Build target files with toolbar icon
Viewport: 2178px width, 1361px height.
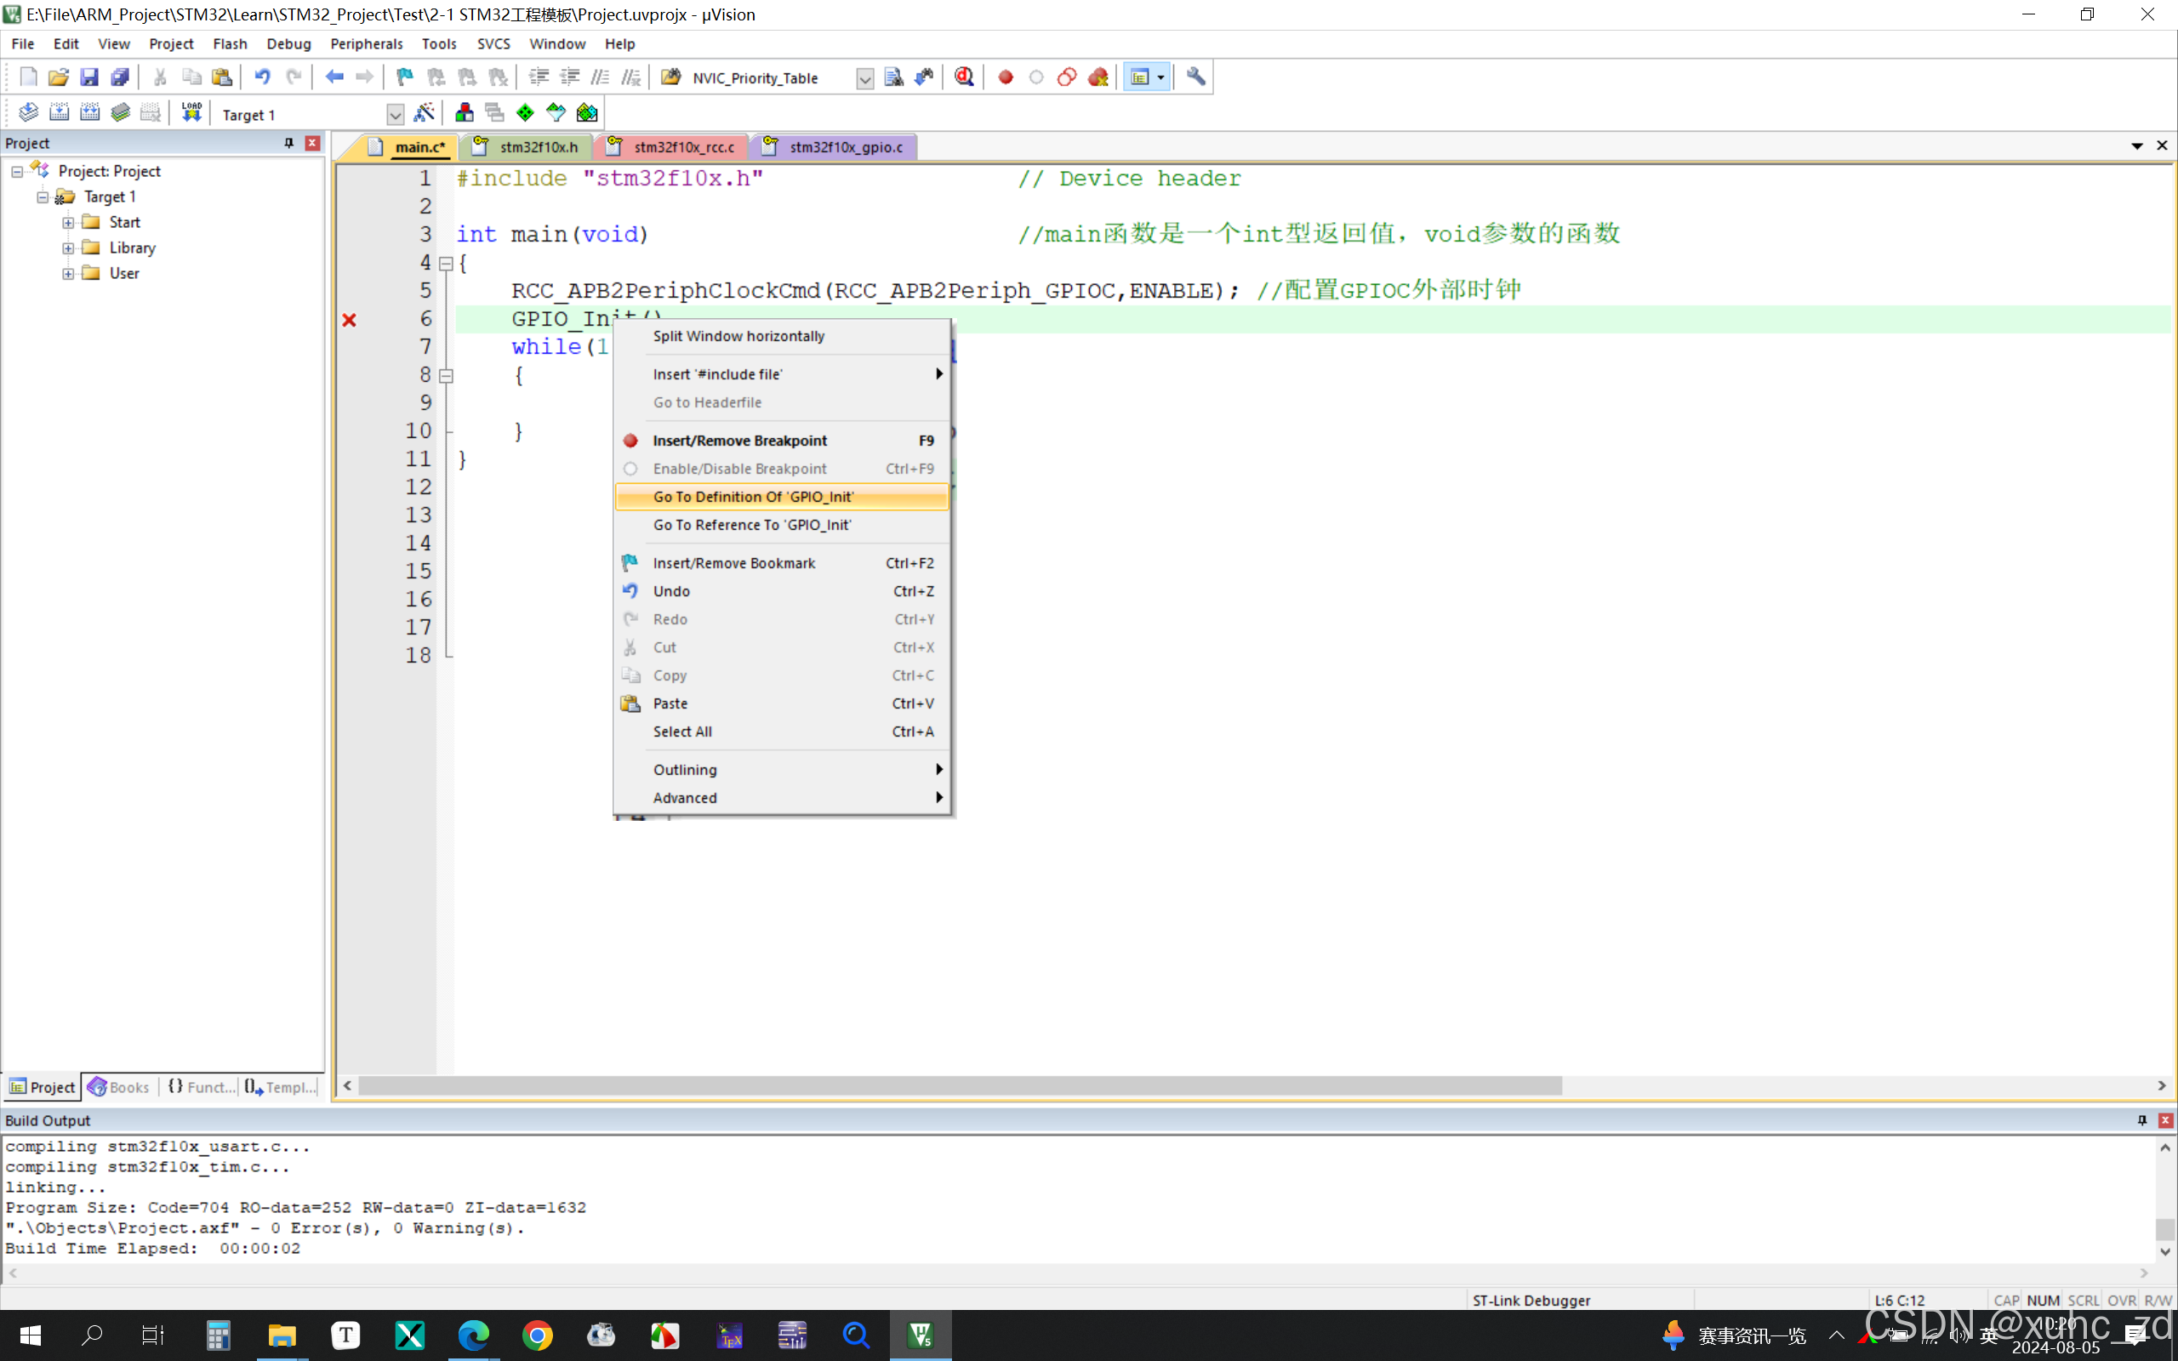(59, 112)
